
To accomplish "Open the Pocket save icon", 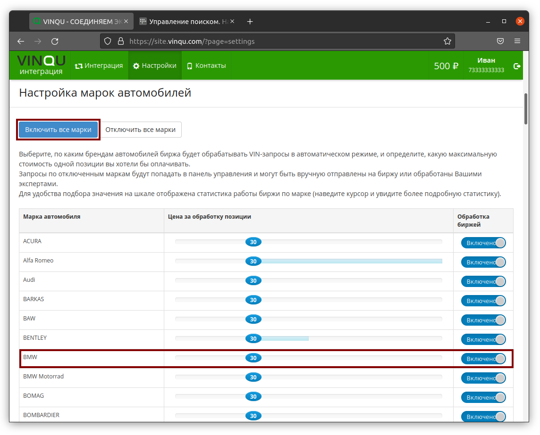I will pyautogui.click(x=500, y=41).
